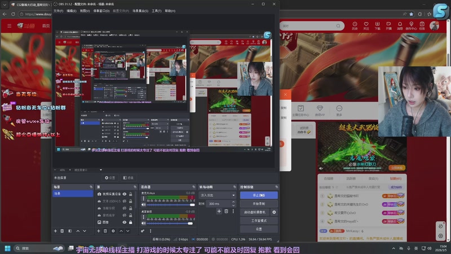451x254 pixels.
Task: Open the Windows Start menu
Action: click(x=8, y=248)
